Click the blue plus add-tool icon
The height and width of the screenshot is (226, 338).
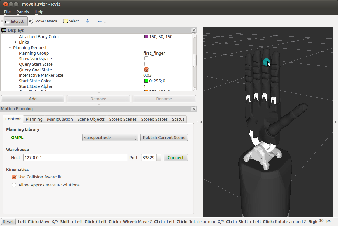tap(87, 21)
